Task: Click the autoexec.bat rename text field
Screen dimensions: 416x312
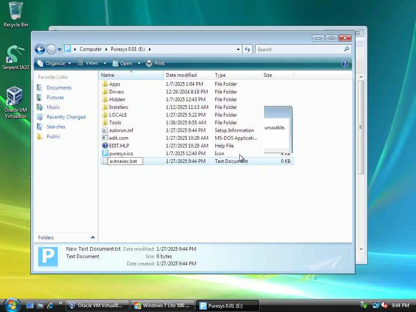Action: (x=125, y=161)
